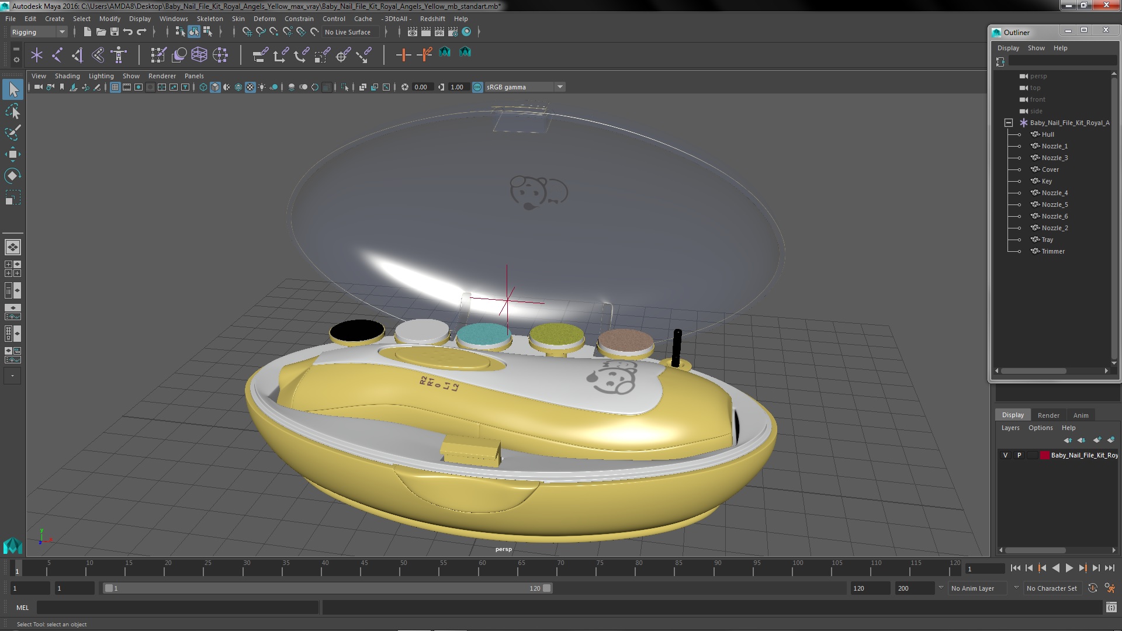
Task: Expand the Trimmer node connector
Action: click(1020, 251)
